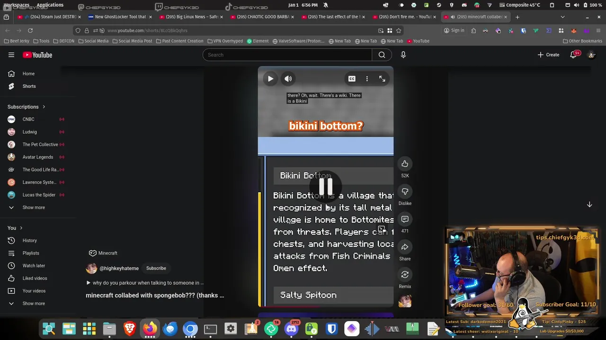Open Watch later in sidebar
Viewport: 606px width, 340px height.
34,266
